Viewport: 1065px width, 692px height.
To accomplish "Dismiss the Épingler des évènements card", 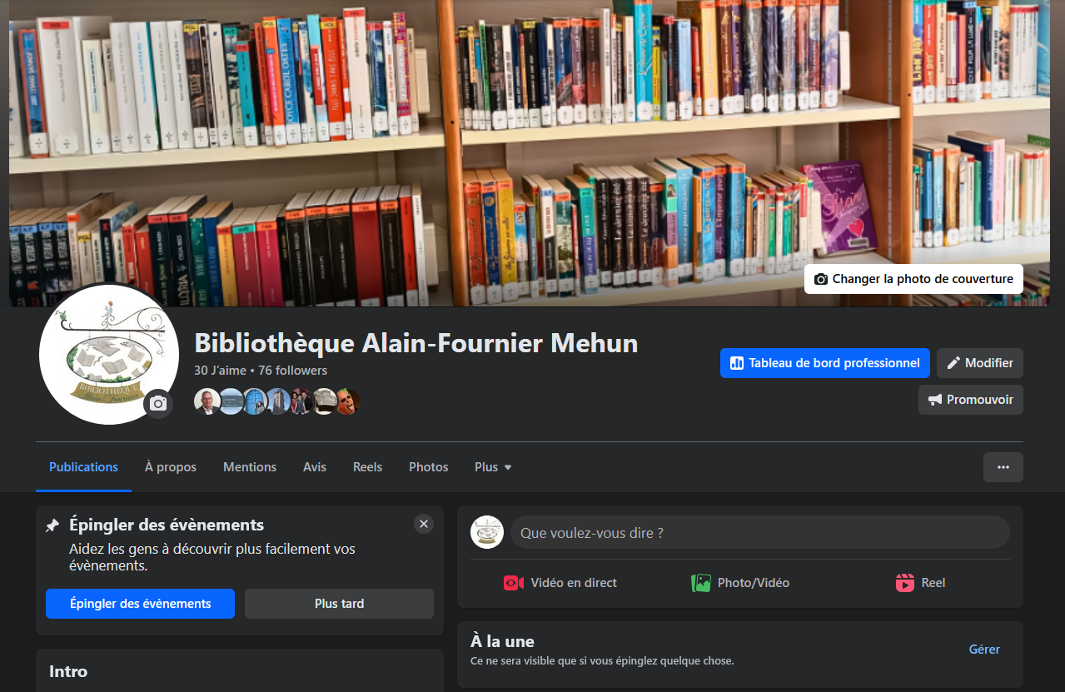I will (424, 524).
